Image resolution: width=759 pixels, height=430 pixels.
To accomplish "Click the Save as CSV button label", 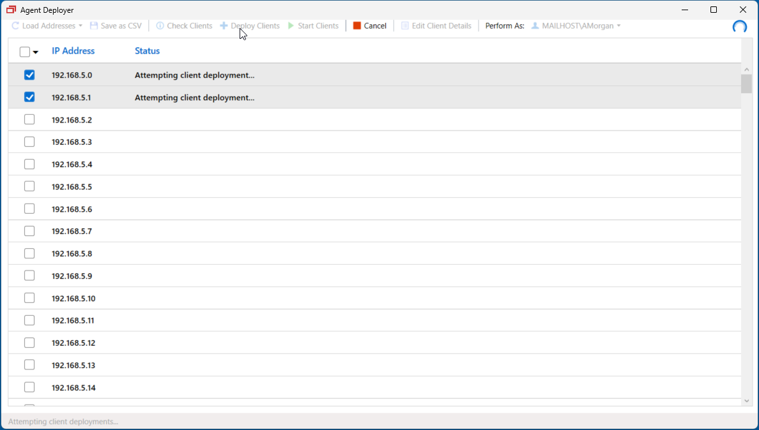I will pos(121,26).
